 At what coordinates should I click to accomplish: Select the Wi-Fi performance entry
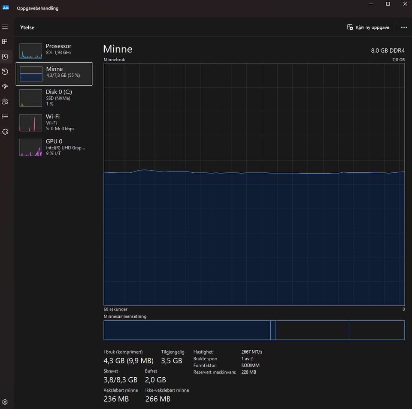54,122
